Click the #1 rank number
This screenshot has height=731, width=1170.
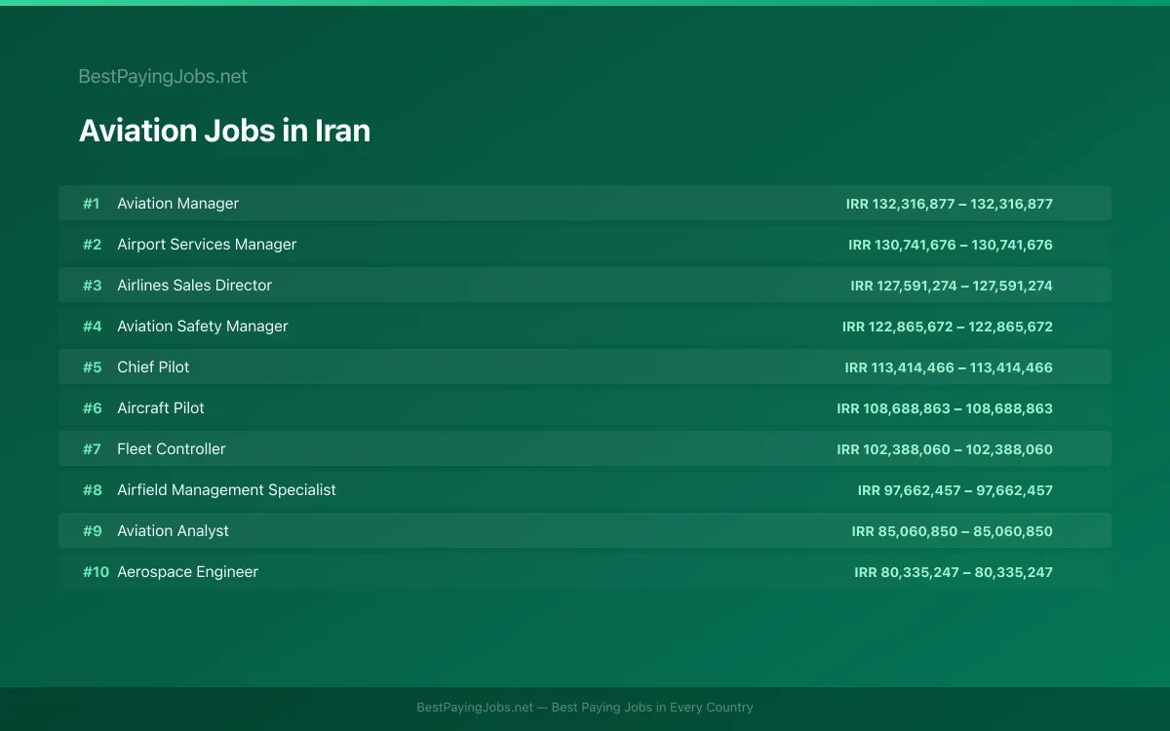[x=92, y=204]
